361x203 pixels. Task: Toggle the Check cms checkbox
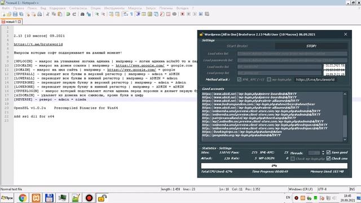328,158
